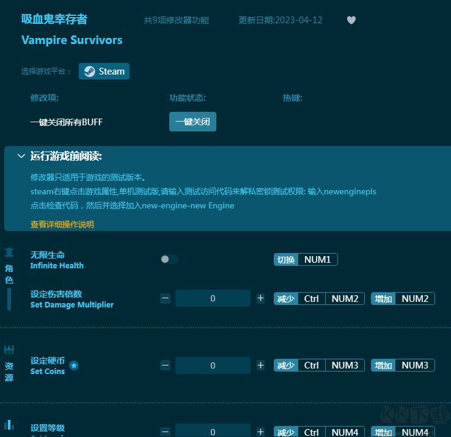Click the star icon beside Set Coins

[x=74, y=365]
